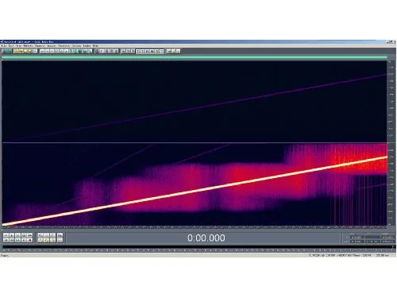Viewport: 397px width, 298px height.
Task: Open the Analyze menu
Action: tap(52, 45)
